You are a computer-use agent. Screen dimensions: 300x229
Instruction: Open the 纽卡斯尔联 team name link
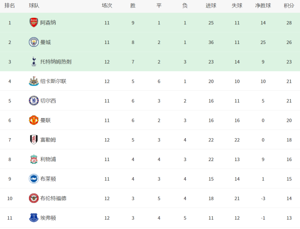click(53, 81)
